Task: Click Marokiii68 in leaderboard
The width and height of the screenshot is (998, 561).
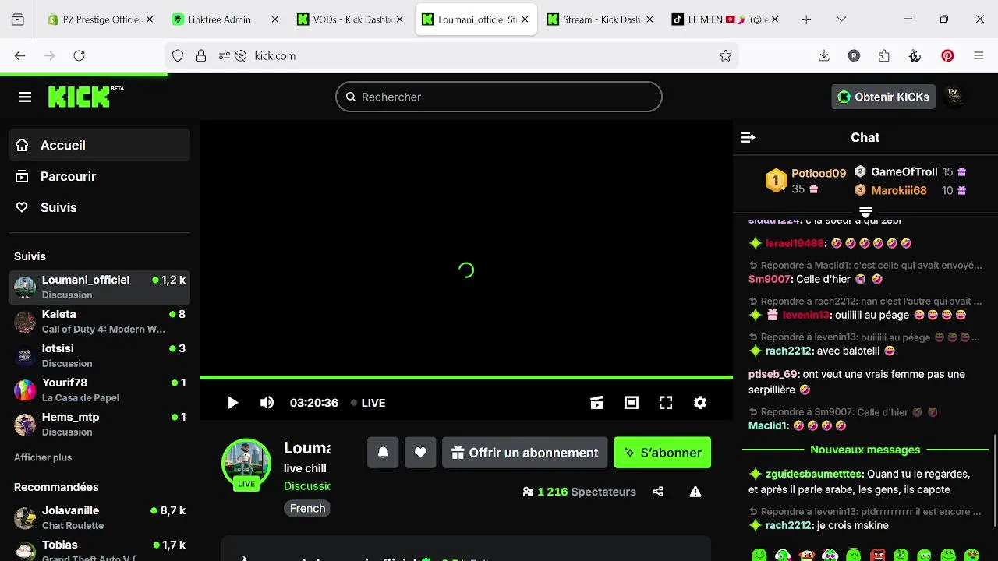Action: [x=898, y=190]
